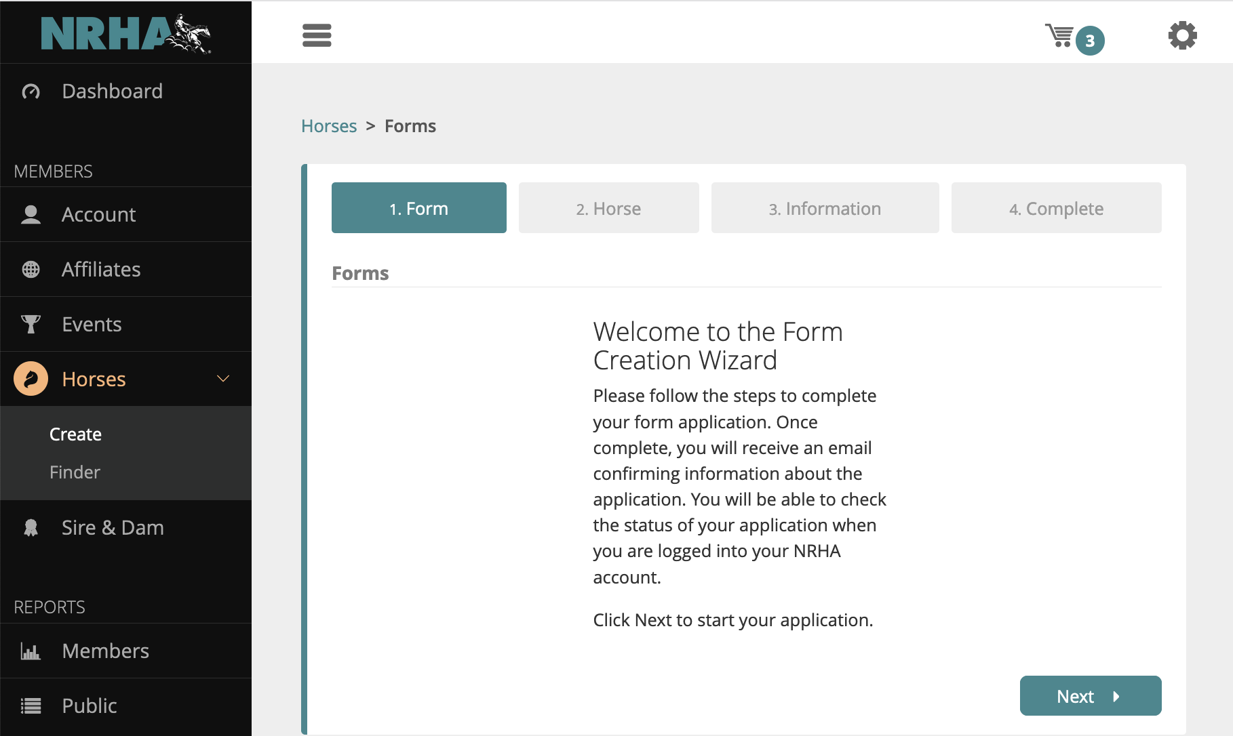Follow the Horses breadcrumb link
This screenshot has width=1233, height=736.
[x=329, y=127]
